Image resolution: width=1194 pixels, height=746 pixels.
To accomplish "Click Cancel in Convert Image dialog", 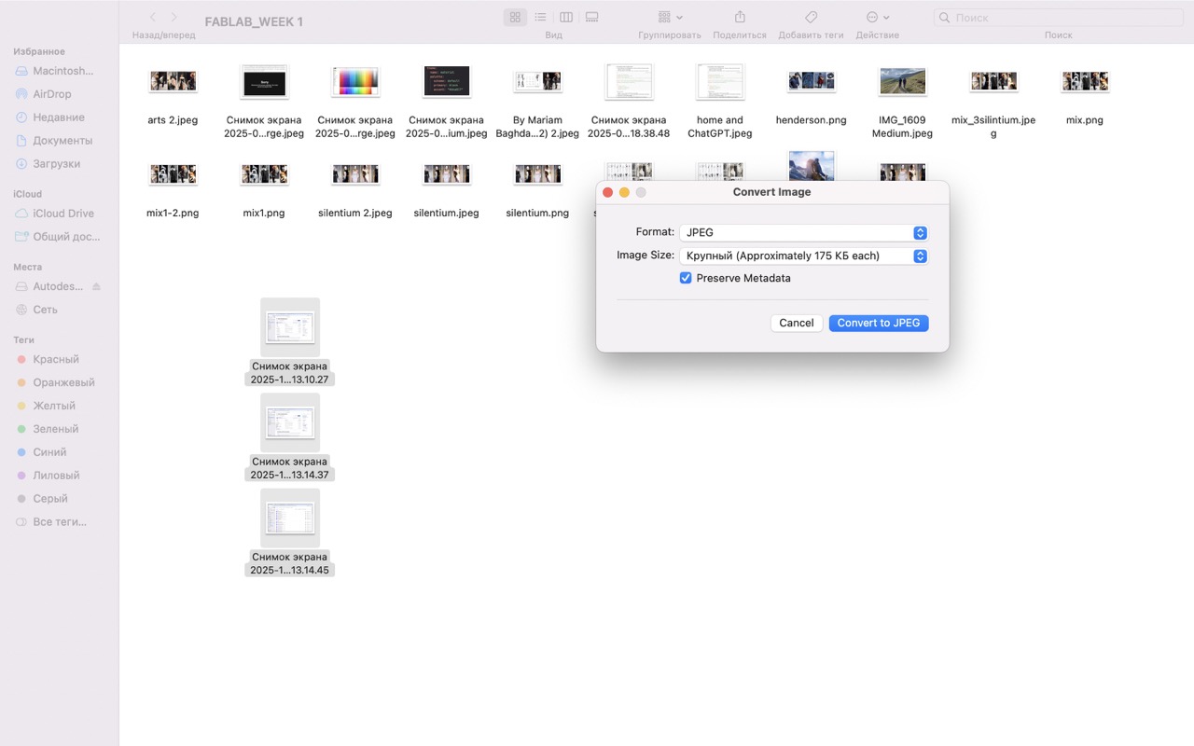I will point(796,323).
